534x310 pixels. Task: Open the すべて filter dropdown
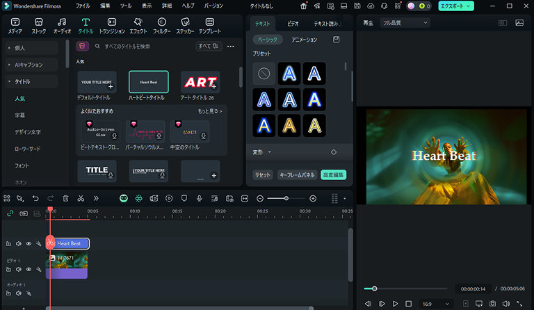pyautogui.click(x=209, y=47)
